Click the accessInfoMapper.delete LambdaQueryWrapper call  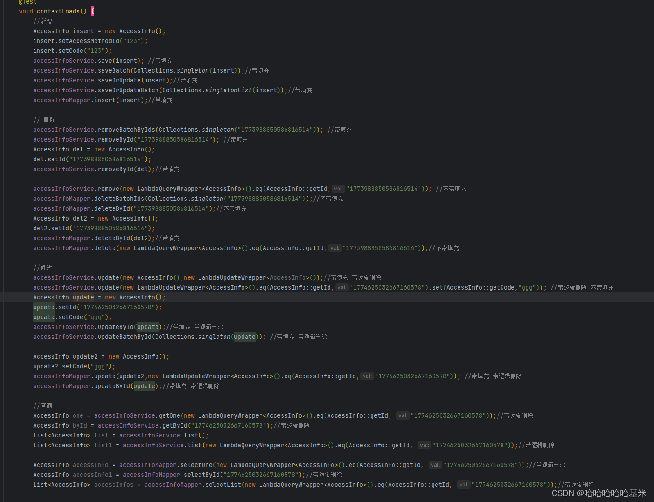(x=231, y=248)
